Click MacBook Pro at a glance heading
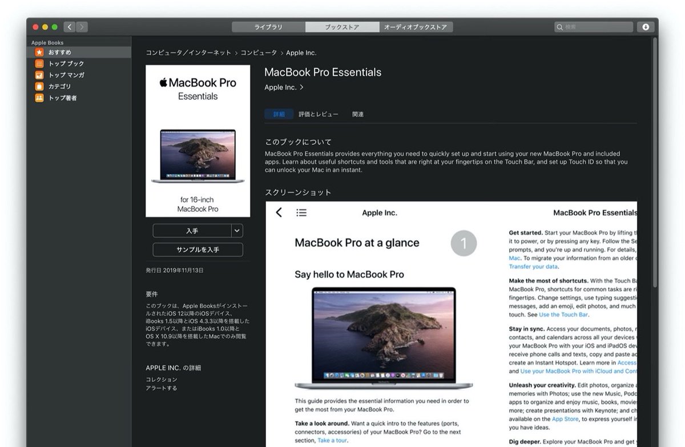 tap(357, 243)
